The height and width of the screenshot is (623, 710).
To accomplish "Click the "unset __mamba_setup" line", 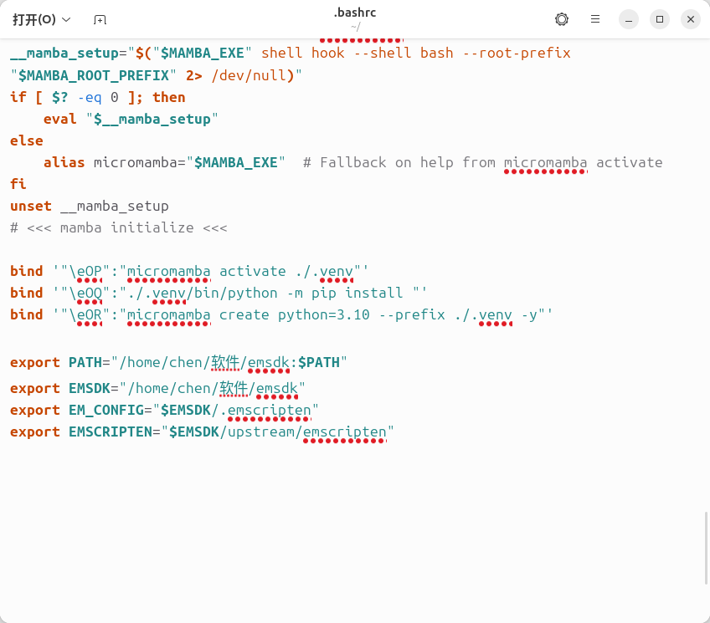I will tap(90, 206).
